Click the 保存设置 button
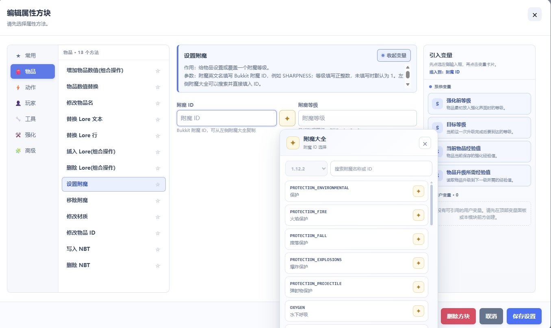 coord(524,316)
